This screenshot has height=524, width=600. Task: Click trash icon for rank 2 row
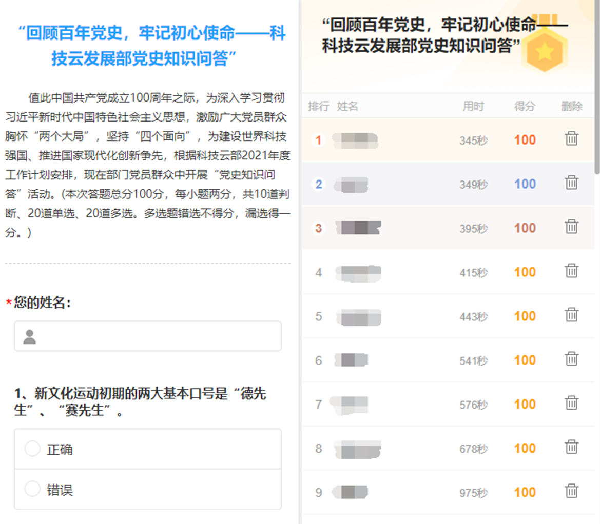[571, 183]
